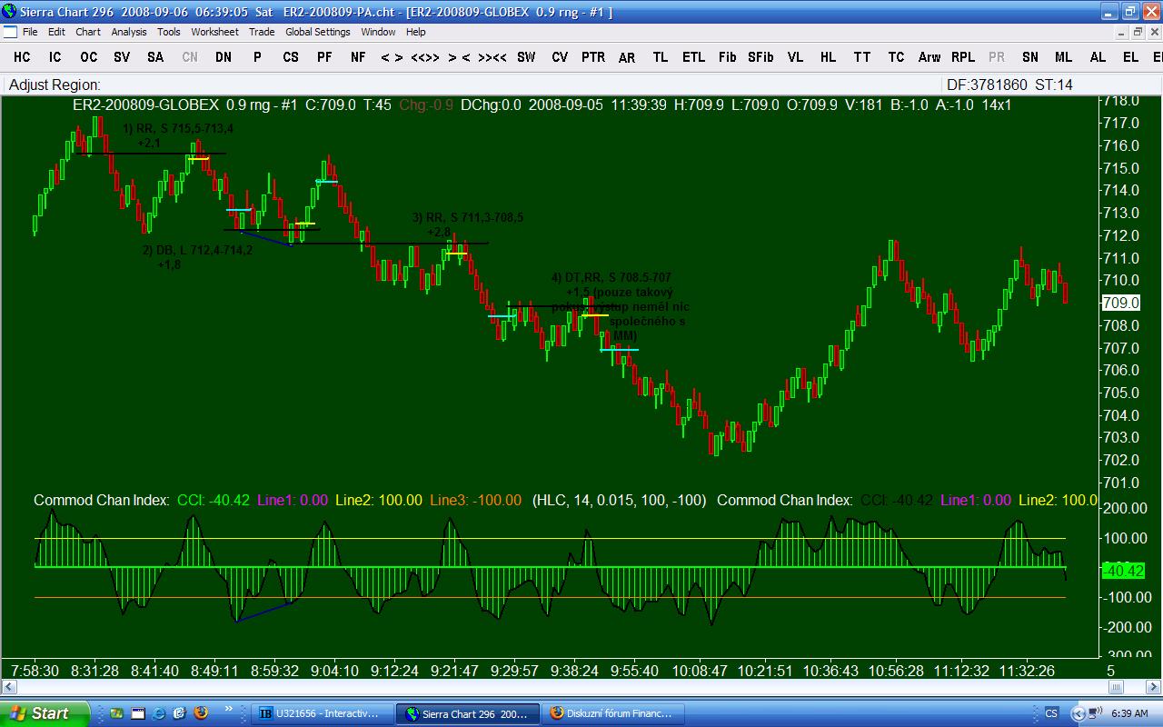Open the Analysis menu
The image size is (1163, 727).
[128, 32]
